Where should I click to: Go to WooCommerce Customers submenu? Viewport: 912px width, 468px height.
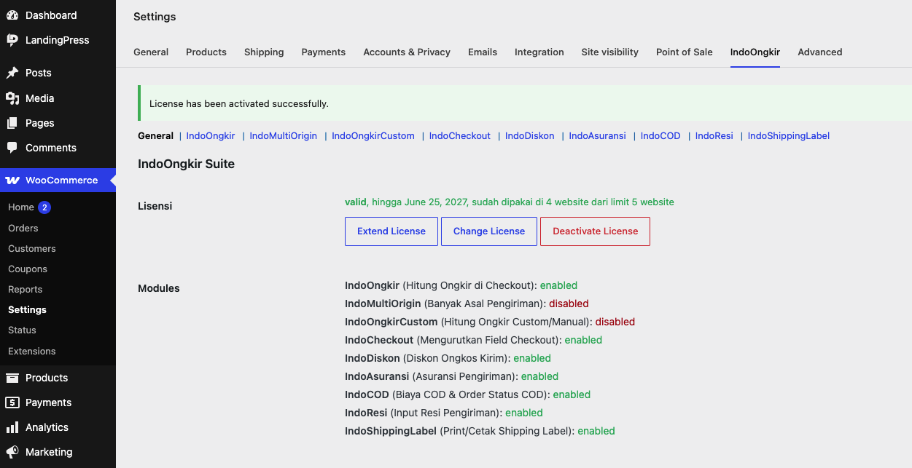tap(32, 248)
